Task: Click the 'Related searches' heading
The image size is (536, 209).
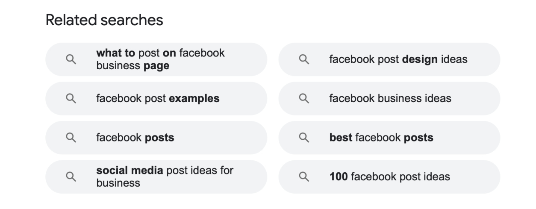Action: pos(104,20)
